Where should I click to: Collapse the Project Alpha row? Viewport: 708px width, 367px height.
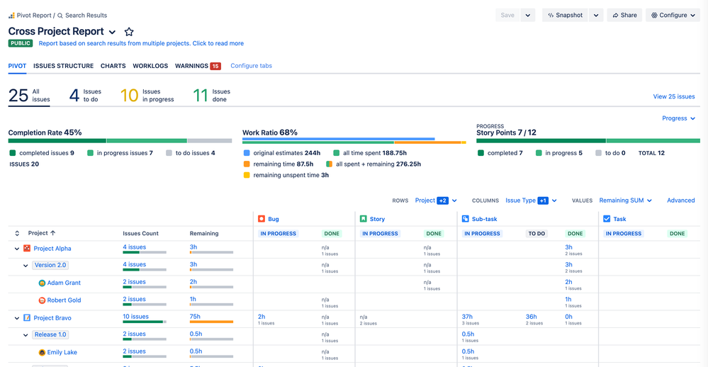coord(17,249)
